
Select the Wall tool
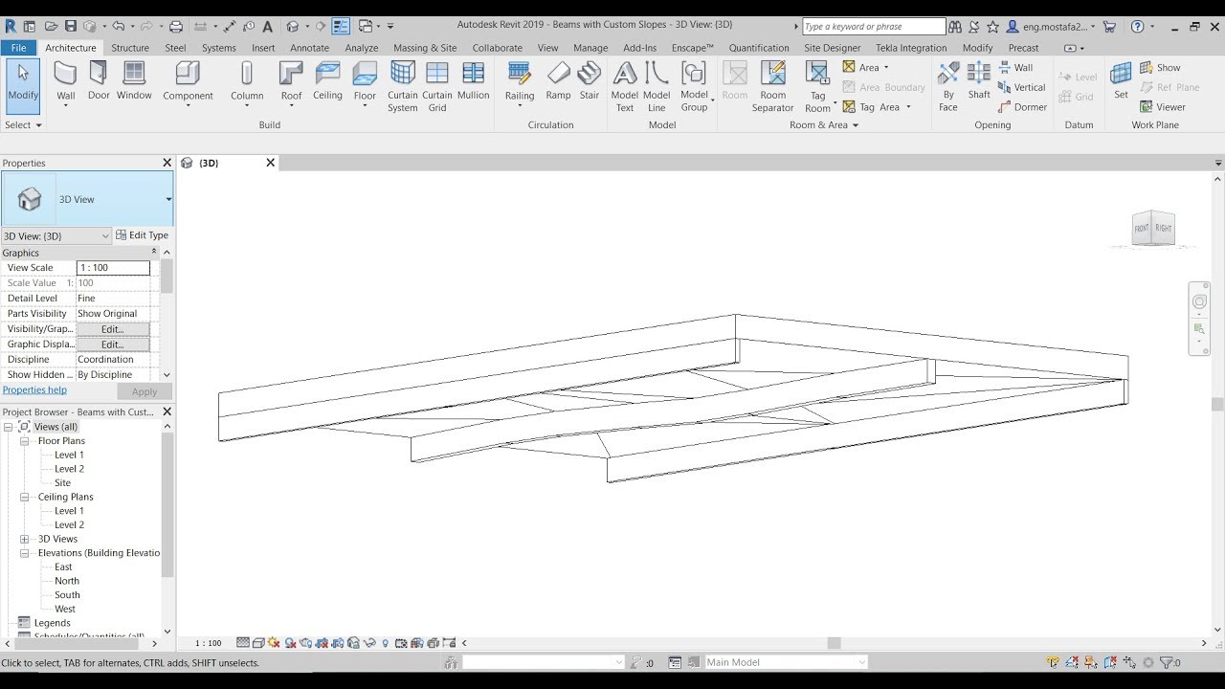coord(65,80)
